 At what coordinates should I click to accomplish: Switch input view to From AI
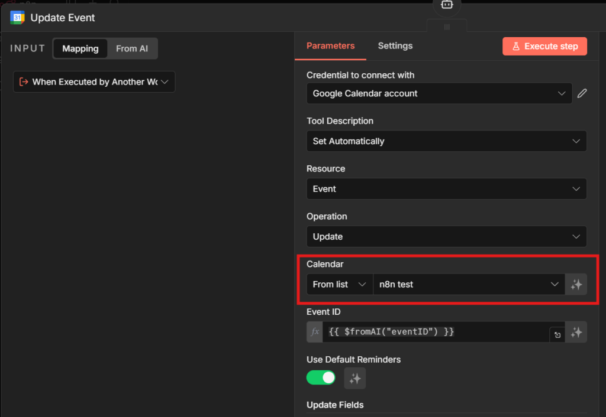[132, 48]
